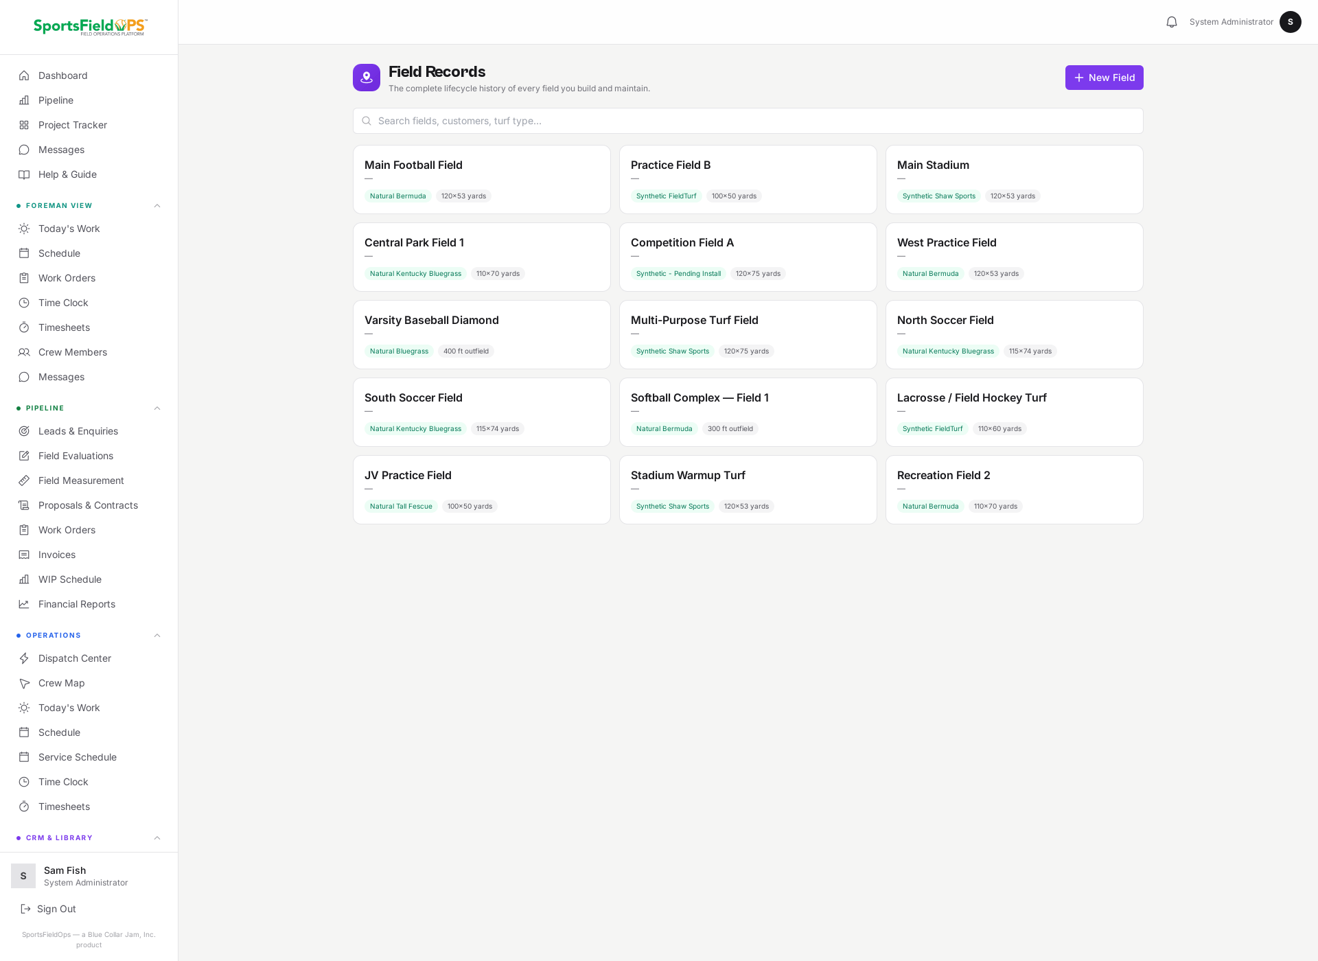1318x961 pixels.
Task: Click the Crew Members people icon
Action: (24, 352)
